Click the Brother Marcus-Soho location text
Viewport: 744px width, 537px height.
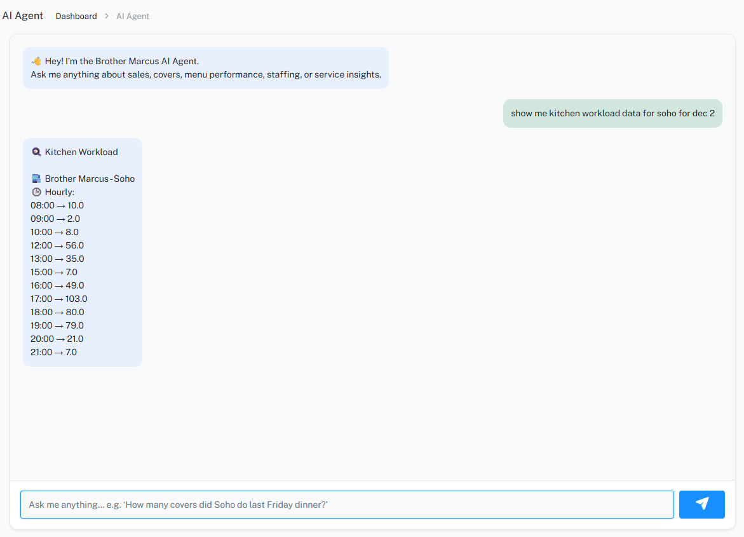click(x=90, y=179)
